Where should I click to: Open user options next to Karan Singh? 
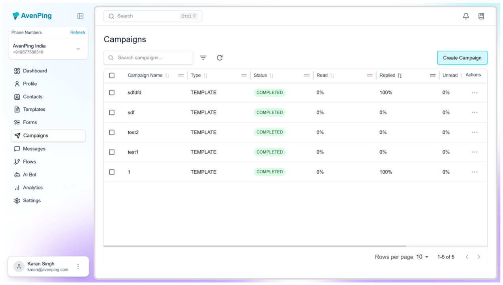coord(78,266)
